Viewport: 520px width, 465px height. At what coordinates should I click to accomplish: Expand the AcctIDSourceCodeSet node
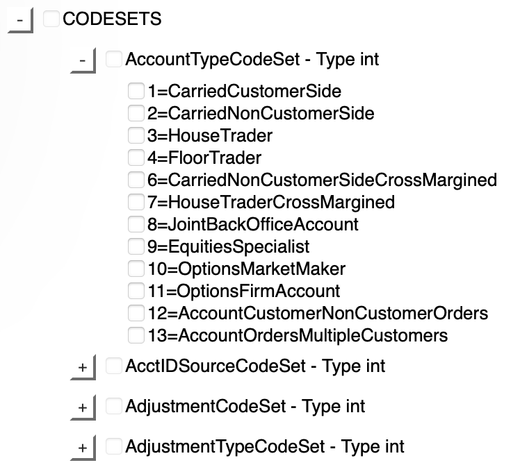(83, 368)
